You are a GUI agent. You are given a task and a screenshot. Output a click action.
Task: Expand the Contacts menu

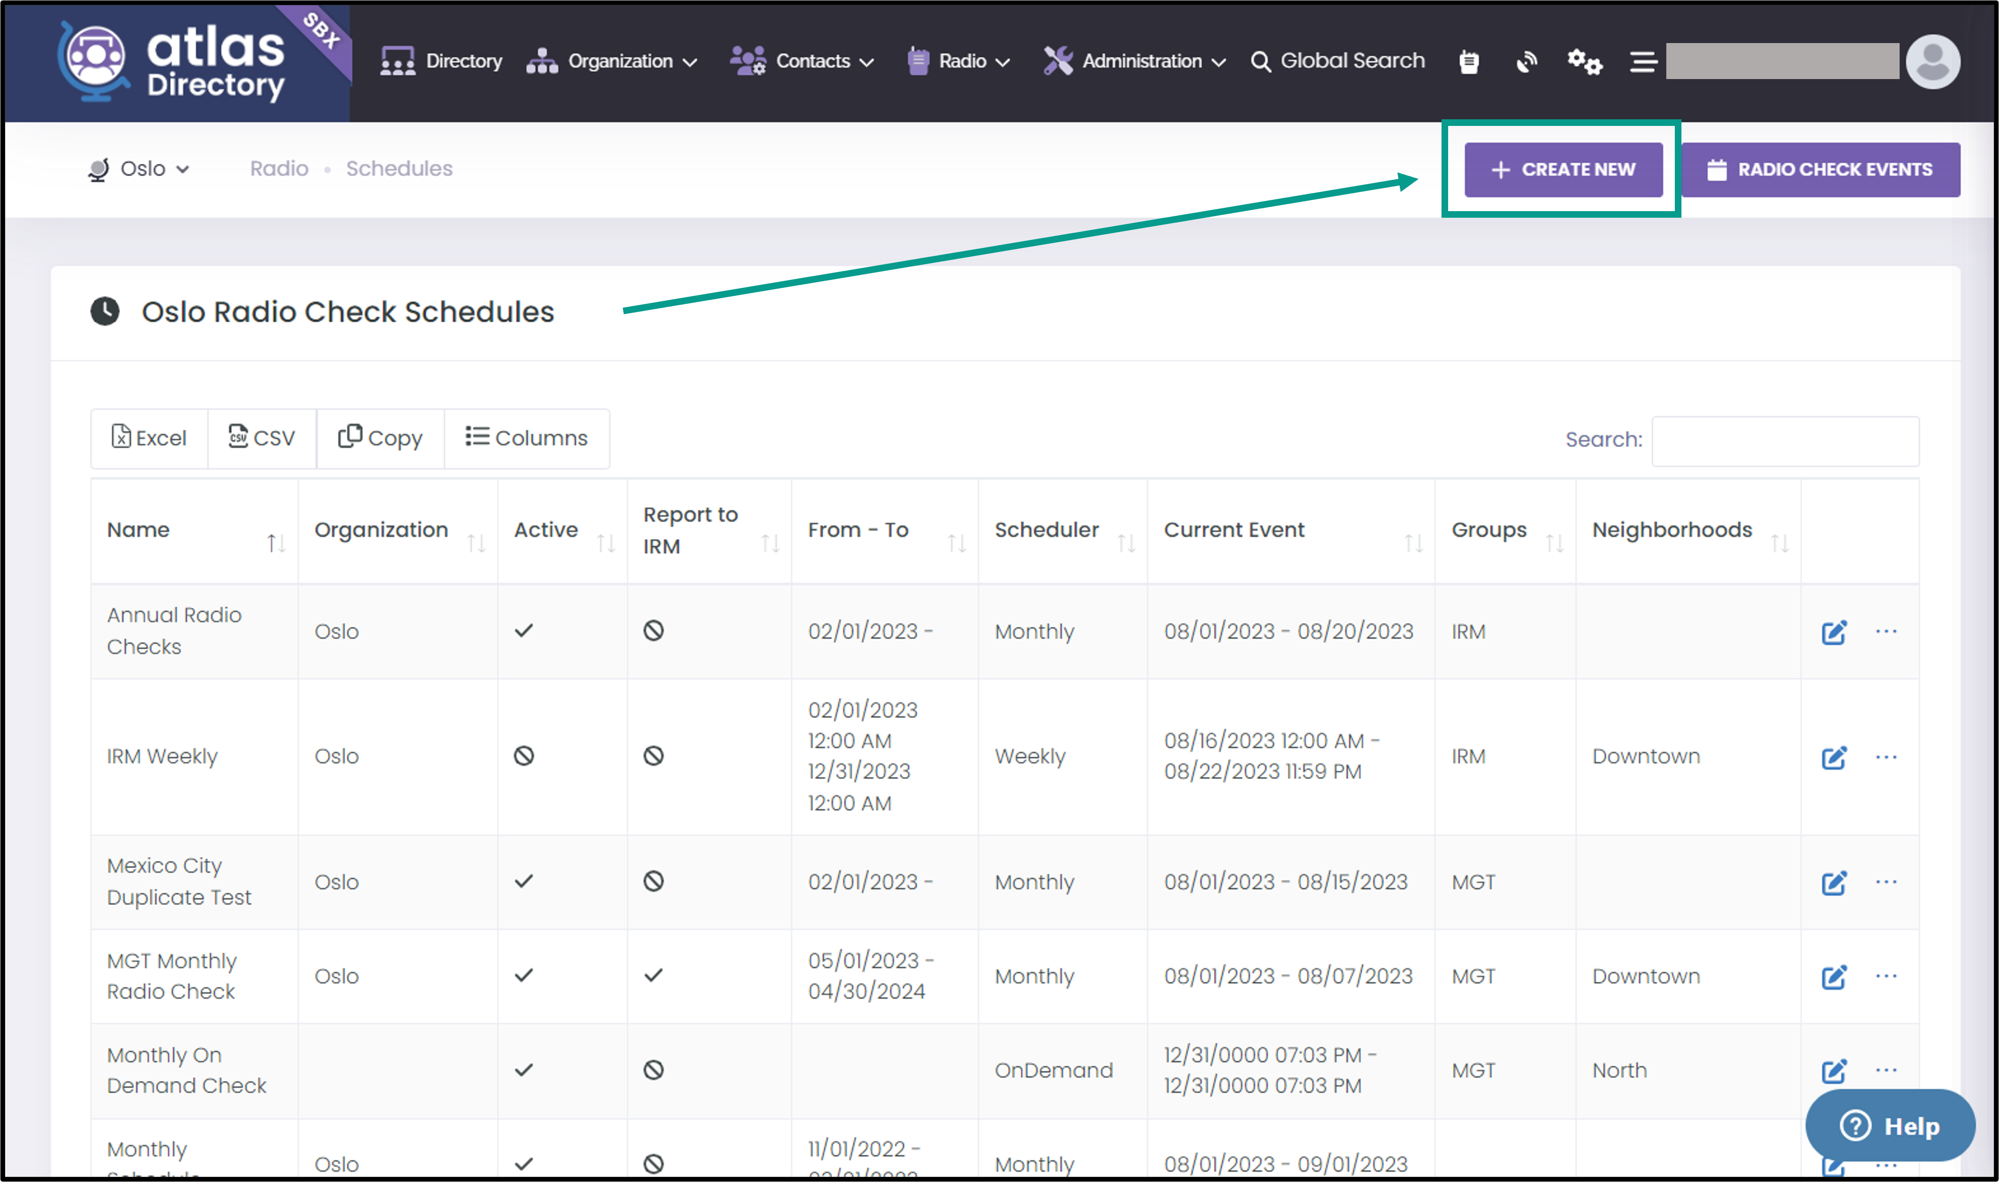point(802,62)
